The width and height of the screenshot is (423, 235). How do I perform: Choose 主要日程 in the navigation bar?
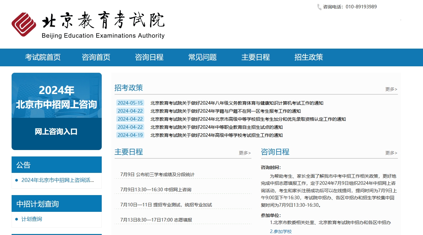[x=256, y=57]
